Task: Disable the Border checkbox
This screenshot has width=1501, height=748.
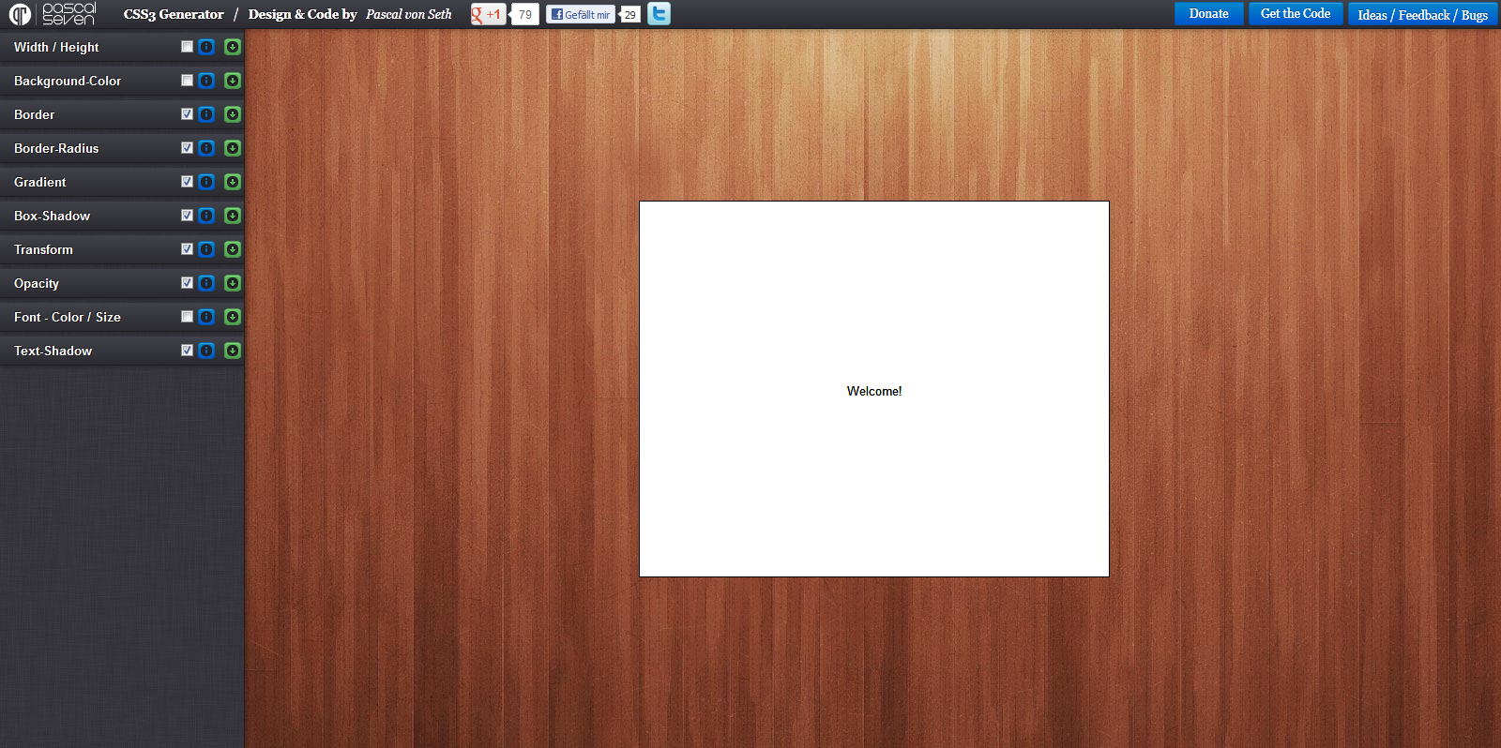Action: 187,114
